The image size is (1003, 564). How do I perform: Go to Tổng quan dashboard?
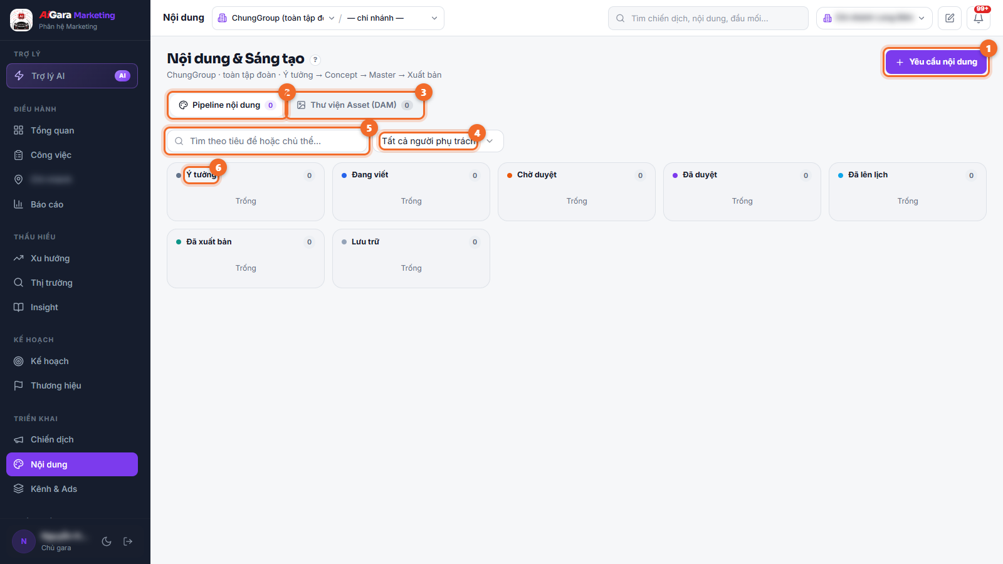[x=72, y=130]
